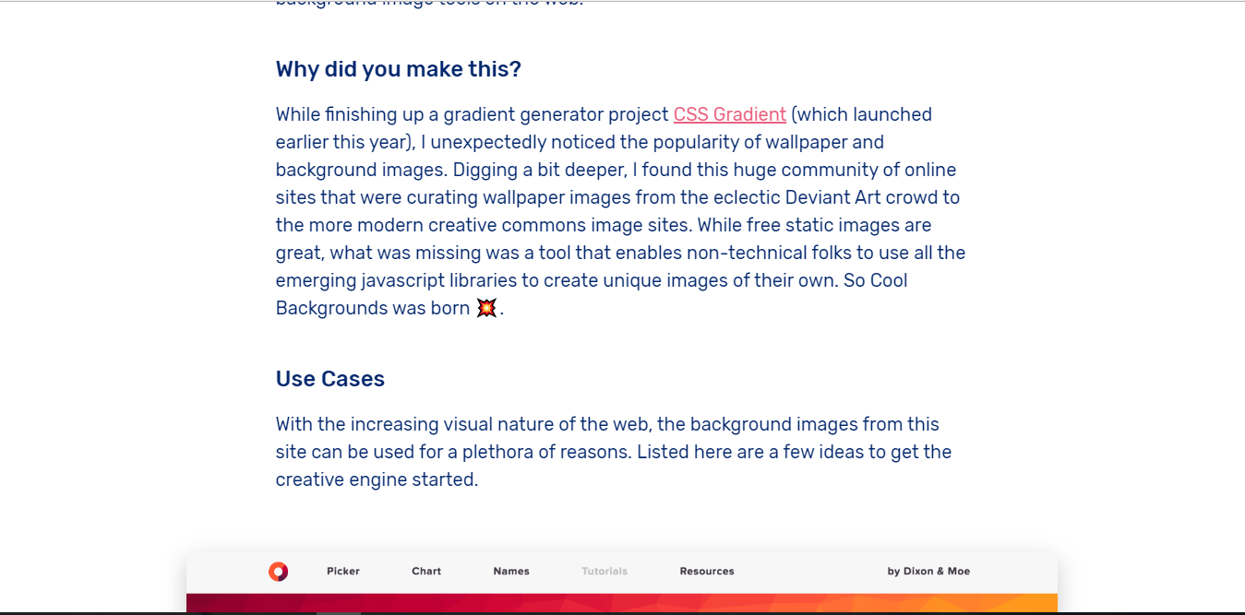Image resolution: width=1245 pixels, height=615 pixels.
Task: Click the by Dixon & Moe link
Action: coord(928,572)
